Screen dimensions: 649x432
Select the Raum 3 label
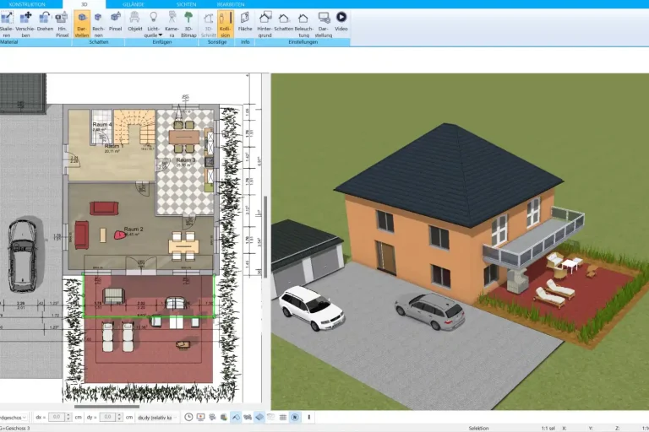pos(185,160)
